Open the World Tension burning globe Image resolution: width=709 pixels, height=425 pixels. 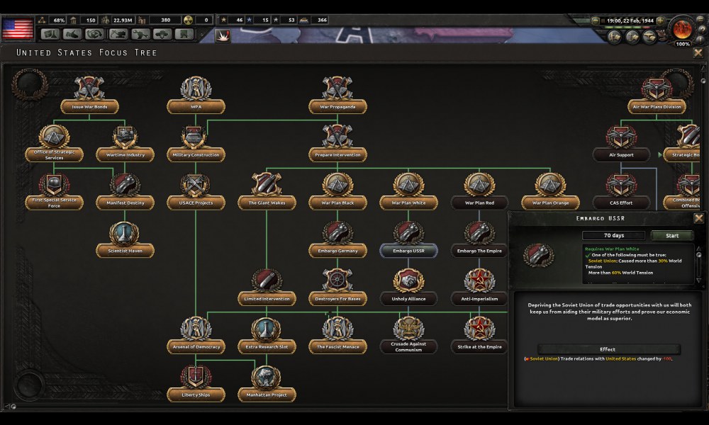click(682, 29)
